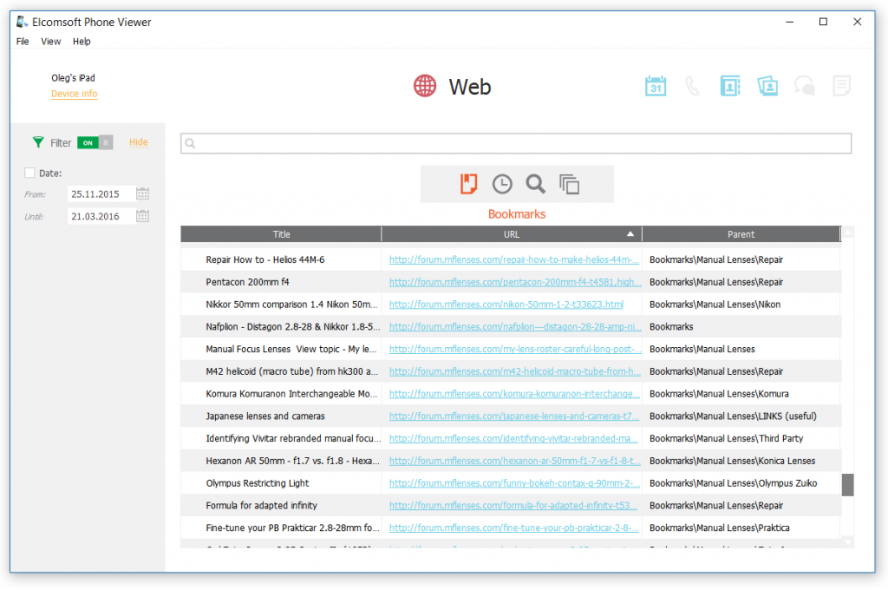Open the Until date calendar picker
The height and width of the screenshot is (590, 888).
coord(141,215)
